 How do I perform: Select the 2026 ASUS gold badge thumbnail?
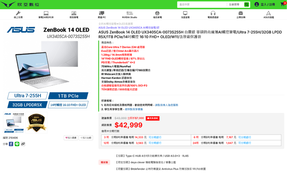coord(36,122)
